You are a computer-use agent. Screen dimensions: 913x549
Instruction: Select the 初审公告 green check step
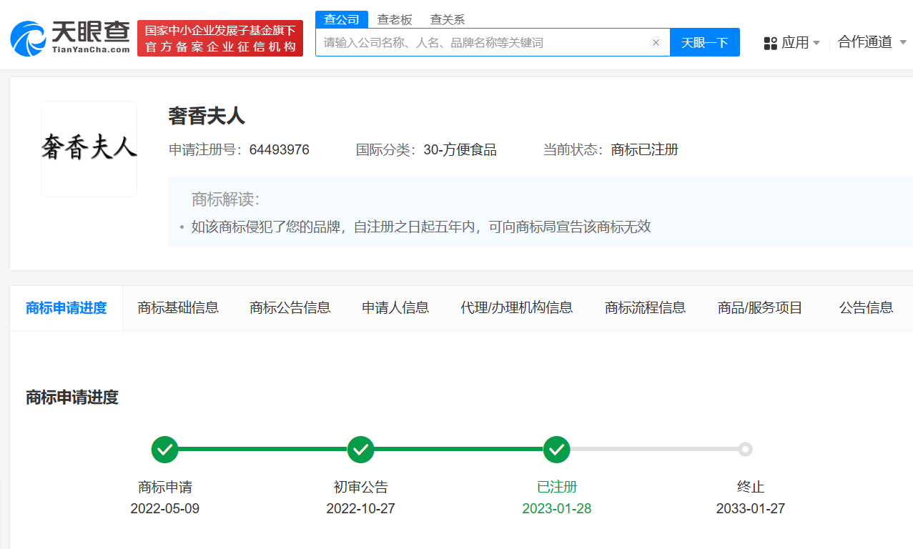[x=361, y=450]
